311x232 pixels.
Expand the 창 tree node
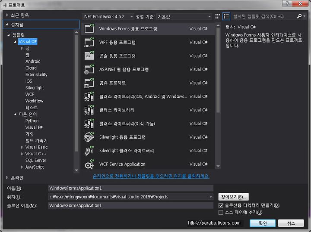[x=22, y=48]
